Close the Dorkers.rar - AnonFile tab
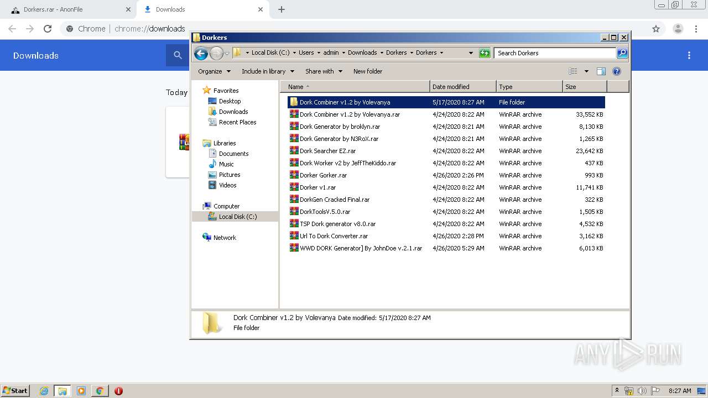 click(x=128, y=9)
